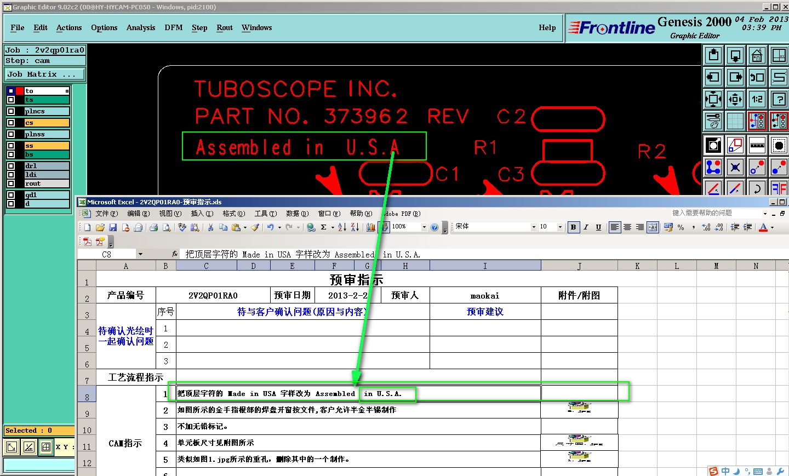Open the help question box dropdown arrow
The width and height of the screenshot is (789, 476).
pyautogui.click(x=765, y=214)
